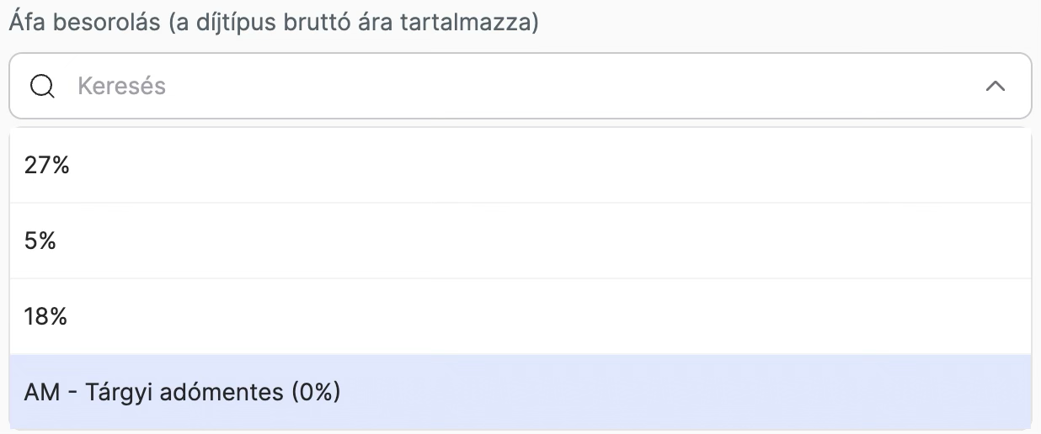Place cursor in the VAT search box
Screen dimensions: 1041x434
[x=520, y=86]
